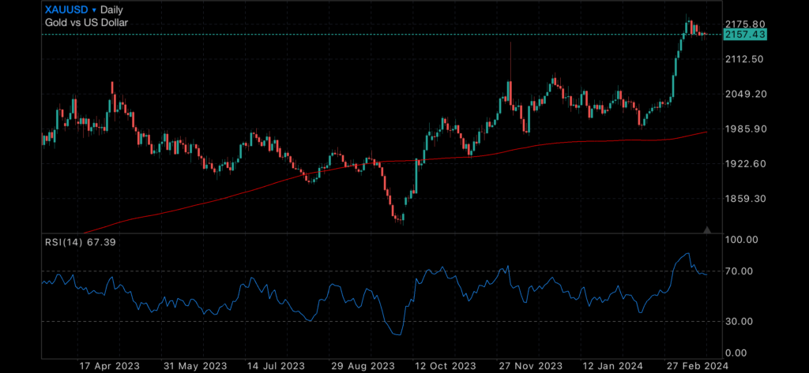Click the 1859.30 price axis label
Screen dimensions: 809x373
pyautogui.click(x=744, y=199)
